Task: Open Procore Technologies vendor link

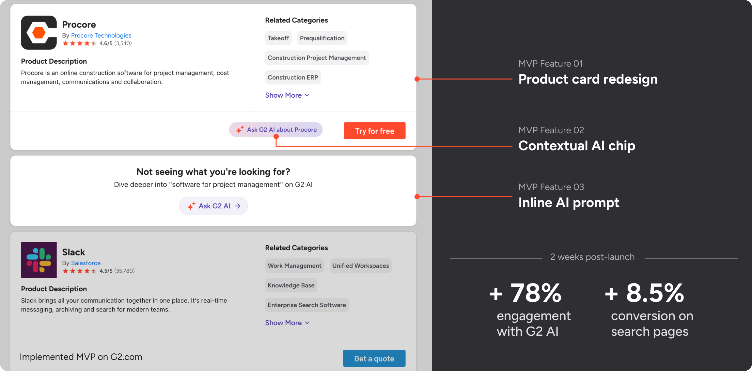Action: tap(101, 35)
